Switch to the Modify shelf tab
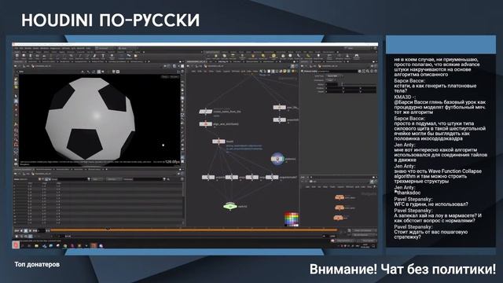The height and width of the screenshot is (283, 503). click(24, 52)
